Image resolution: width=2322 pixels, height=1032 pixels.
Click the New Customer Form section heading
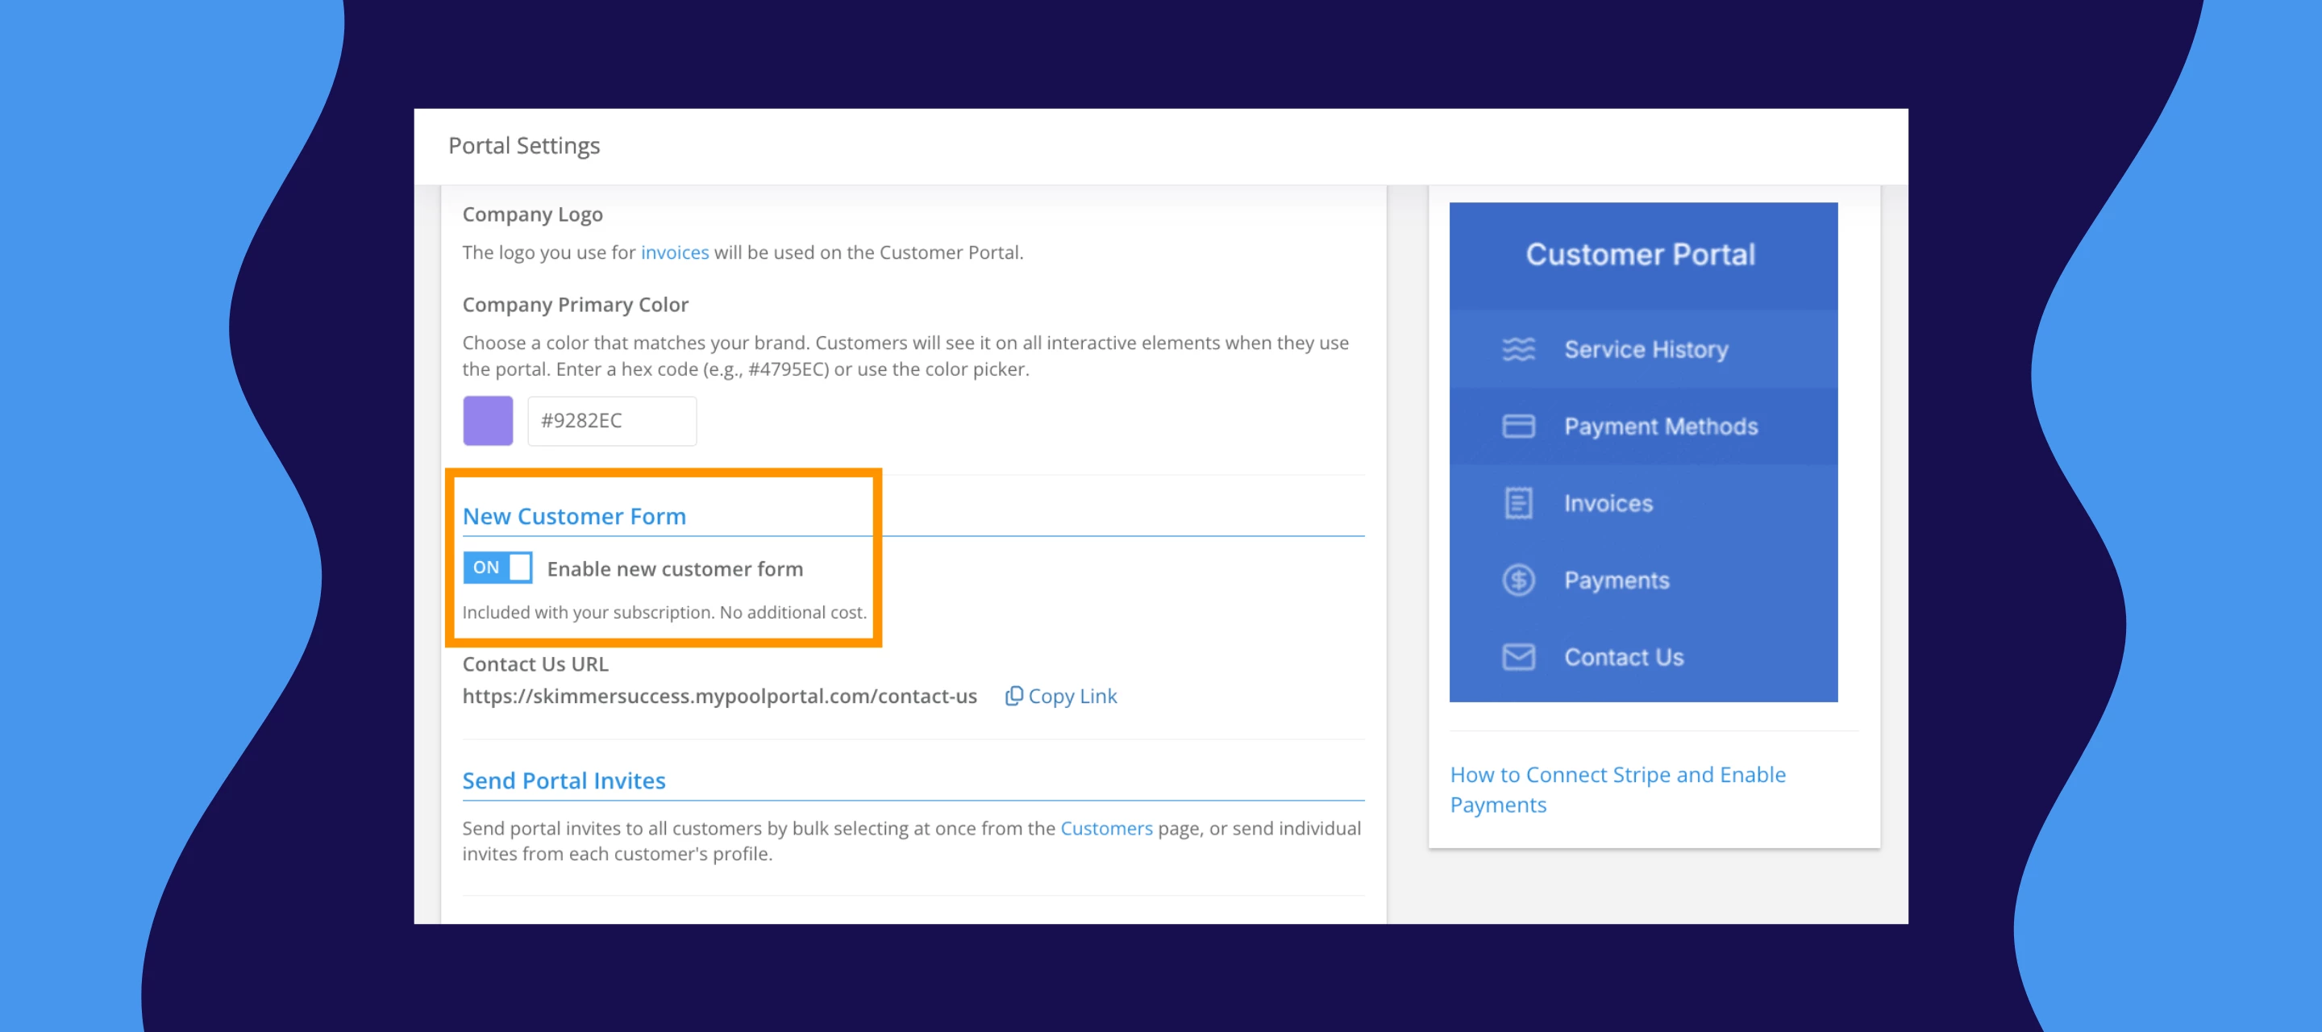(x=573, y=517)
